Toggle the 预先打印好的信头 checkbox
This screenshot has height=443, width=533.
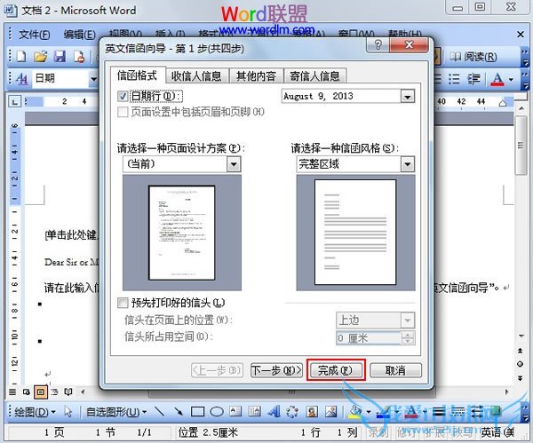coord(123,303)
